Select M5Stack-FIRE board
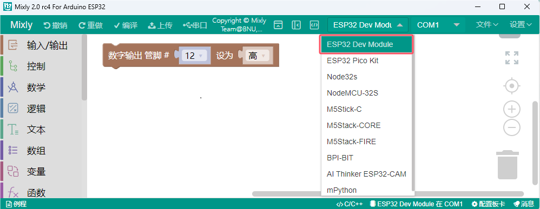The height and width of the screenshot is (209, 540). point(366,141)
